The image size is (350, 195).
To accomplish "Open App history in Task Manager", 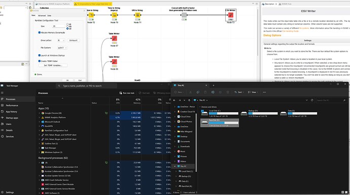I will [x=11, y=112].
